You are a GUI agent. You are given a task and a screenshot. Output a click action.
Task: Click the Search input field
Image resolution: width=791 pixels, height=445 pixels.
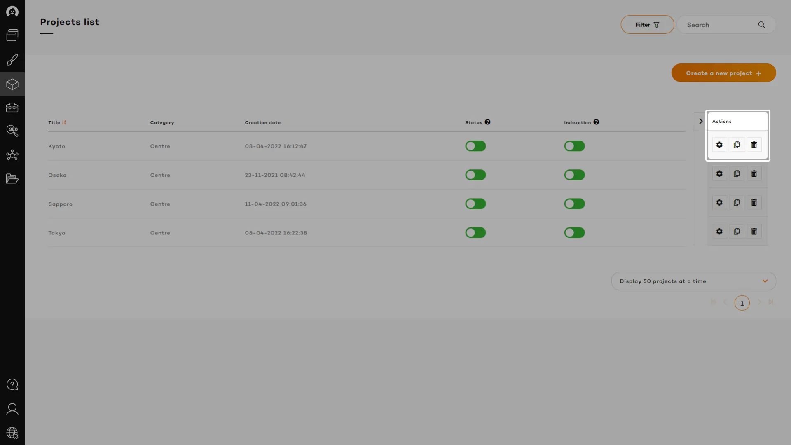click(x=719, y=25)
